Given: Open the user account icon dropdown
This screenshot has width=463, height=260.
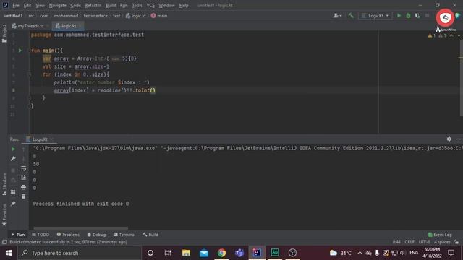Looking at the screenshot, I should click(337, 16).
